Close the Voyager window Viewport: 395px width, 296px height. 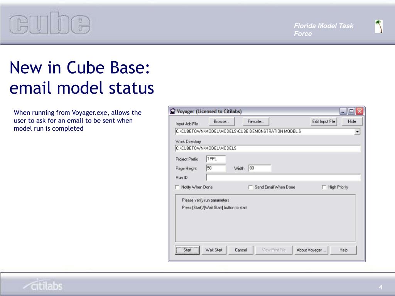360,111
